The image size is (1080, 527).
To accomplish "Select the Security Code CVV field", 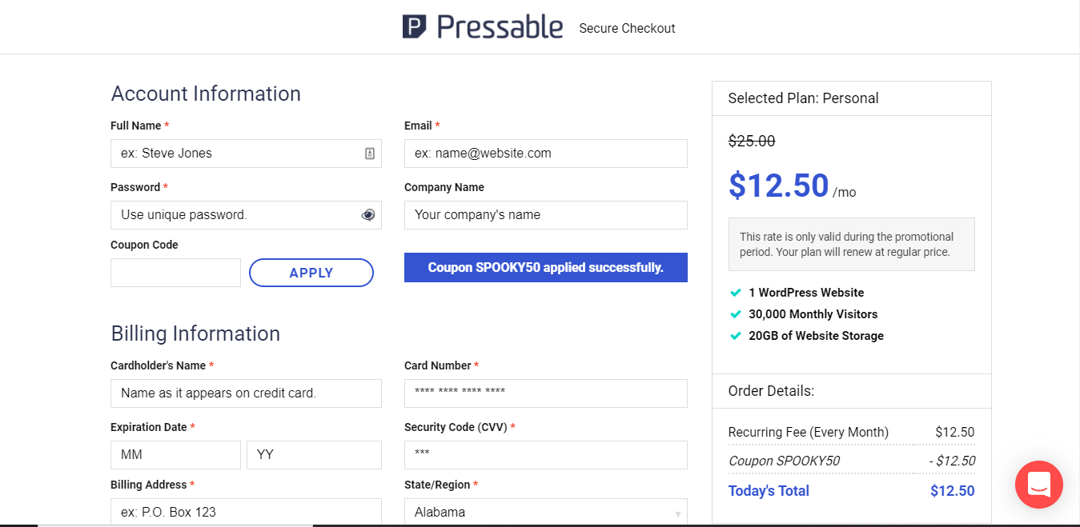I will click(545, 455).
